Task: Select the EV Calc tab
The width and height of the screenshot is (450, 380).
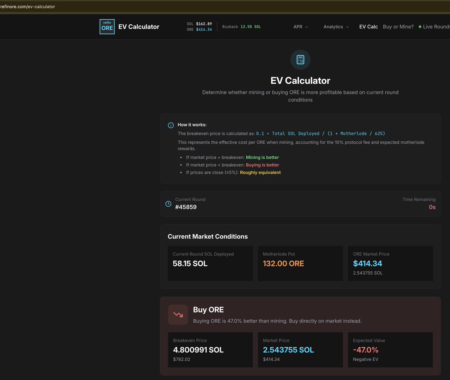Action: (368, 27)
